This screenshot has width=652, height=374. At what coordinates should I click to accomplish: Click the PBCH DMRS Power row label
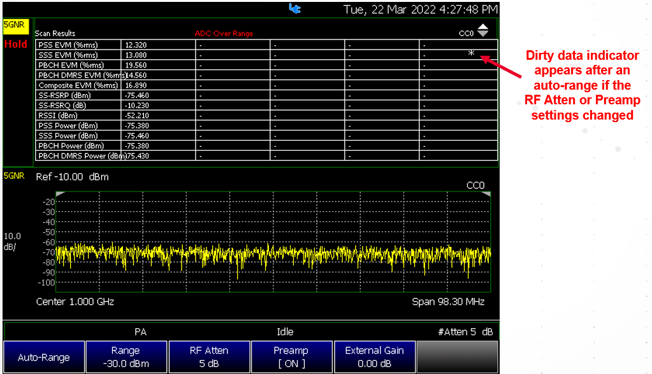pyautogui.click(x=82, y=156)
